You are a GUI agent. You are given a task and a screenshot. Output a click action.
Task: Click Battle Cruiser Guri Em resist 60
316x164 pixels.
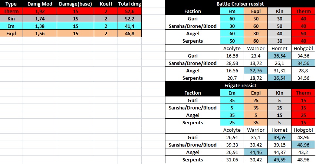tap(232, 19)
